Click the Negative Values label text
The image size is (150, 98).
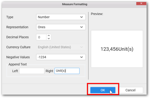[x=18, y=57]
